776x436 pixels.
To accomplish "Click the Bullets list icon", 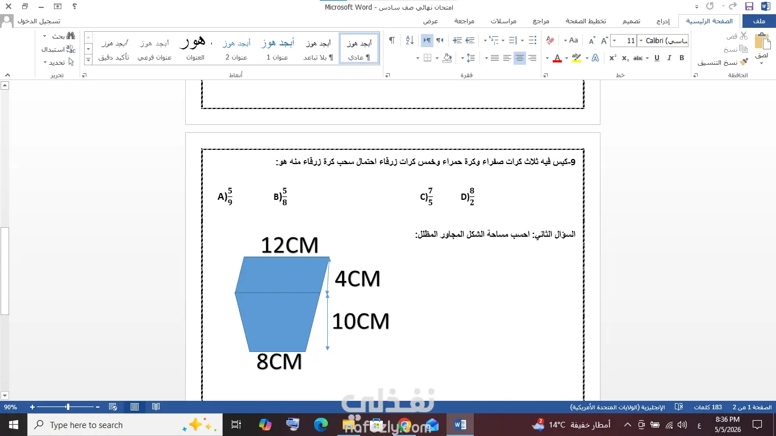I will 532,40.
